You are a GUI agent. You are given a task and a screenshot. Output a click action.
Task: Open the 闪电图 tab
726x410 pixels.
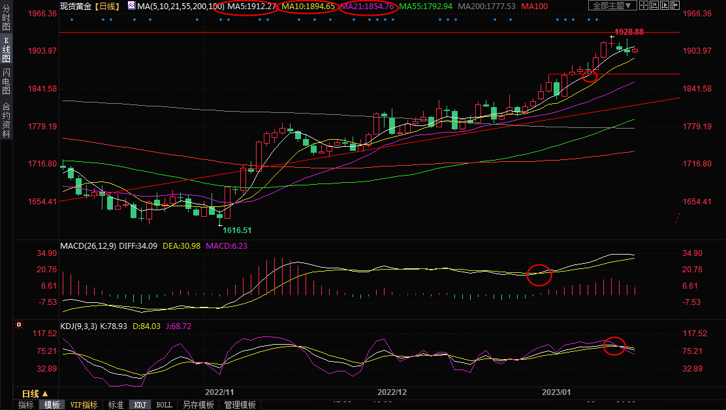click(x=6, y=81)
